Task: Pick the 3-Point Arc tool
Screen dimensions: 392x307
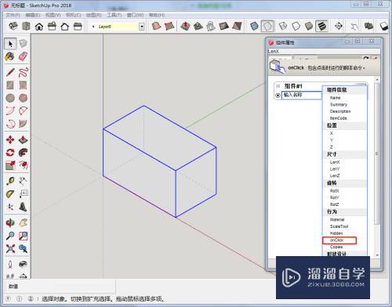Action: coord(10,124)
